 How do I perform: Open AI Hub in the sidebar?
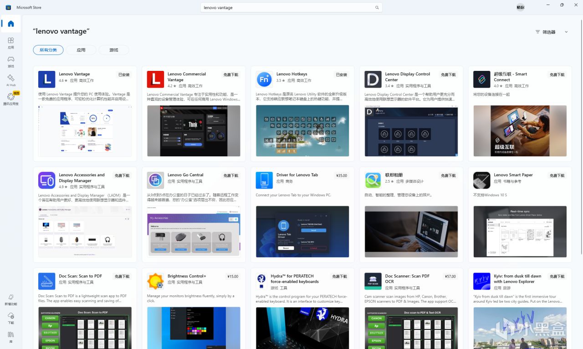click(x=11, y=80)
